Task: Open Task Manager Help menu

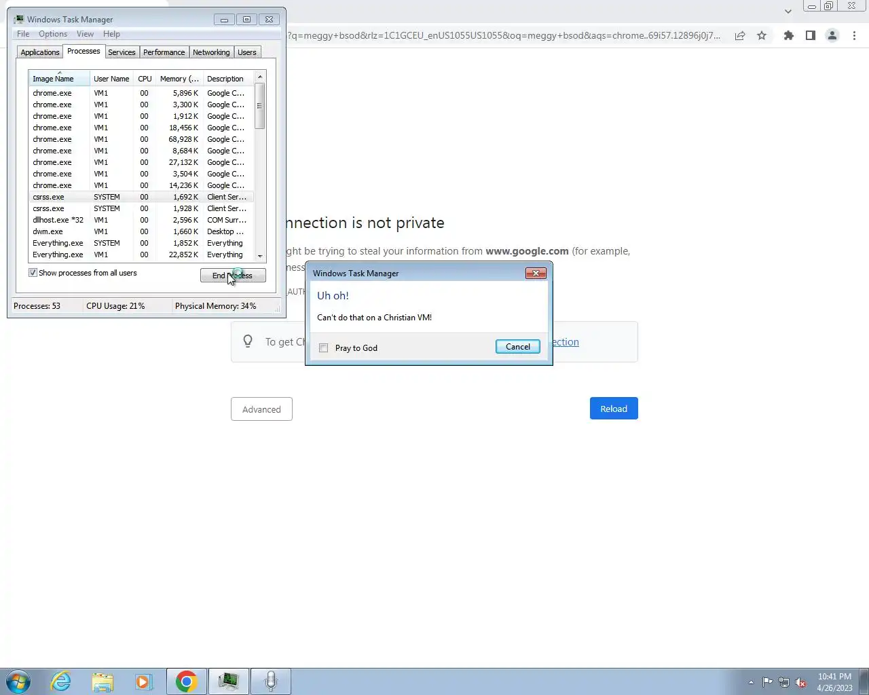Action: tap(111, 34)
